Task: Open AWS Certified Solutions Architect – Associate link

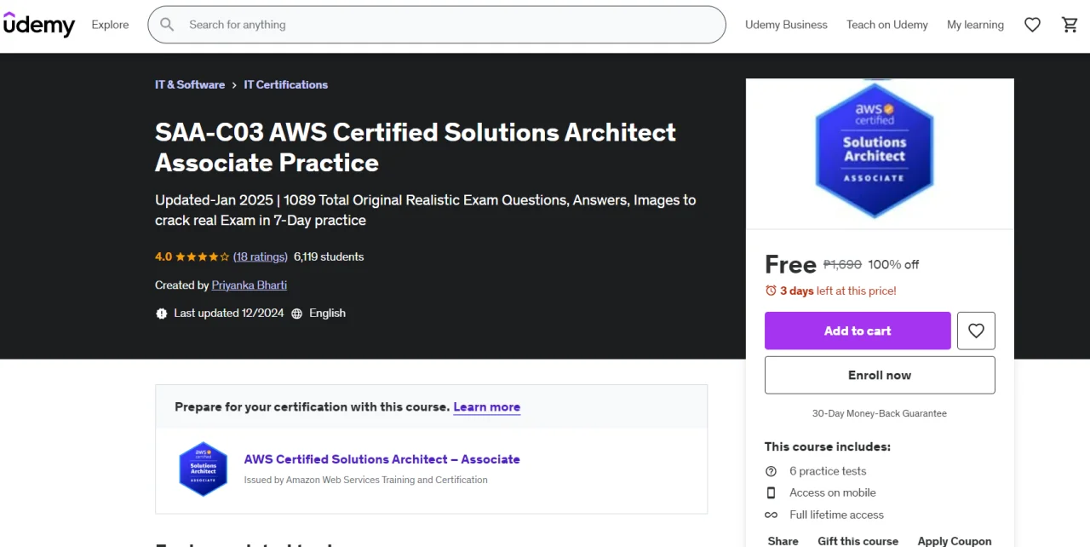Action: click(x=382, y=459)
